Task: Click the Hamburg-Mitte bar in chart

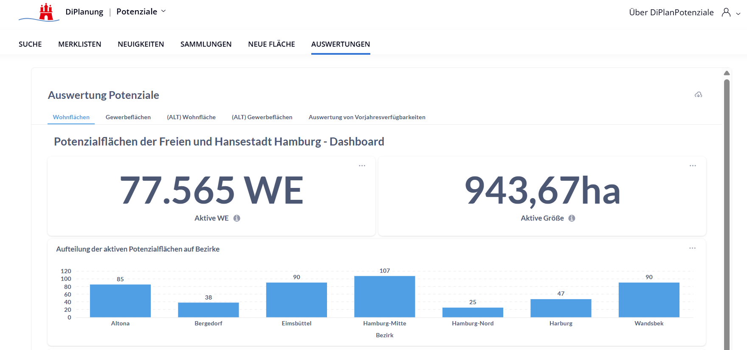Action: pyautogui.click(x=384, y=297)
